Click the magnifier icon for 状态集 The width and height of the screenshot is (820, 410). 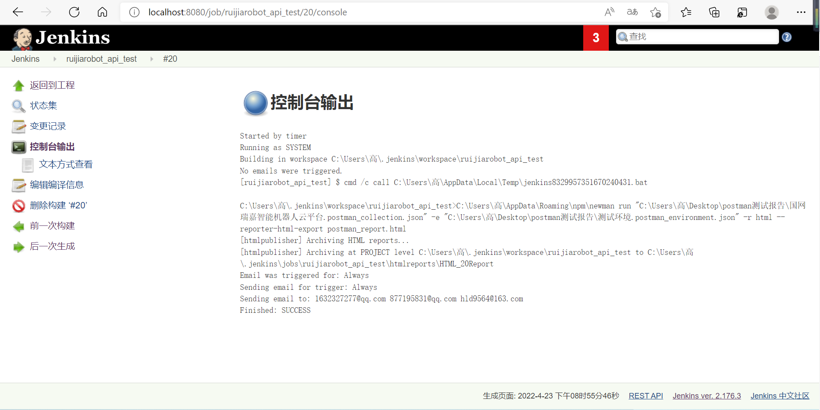(x=18, y=106)
